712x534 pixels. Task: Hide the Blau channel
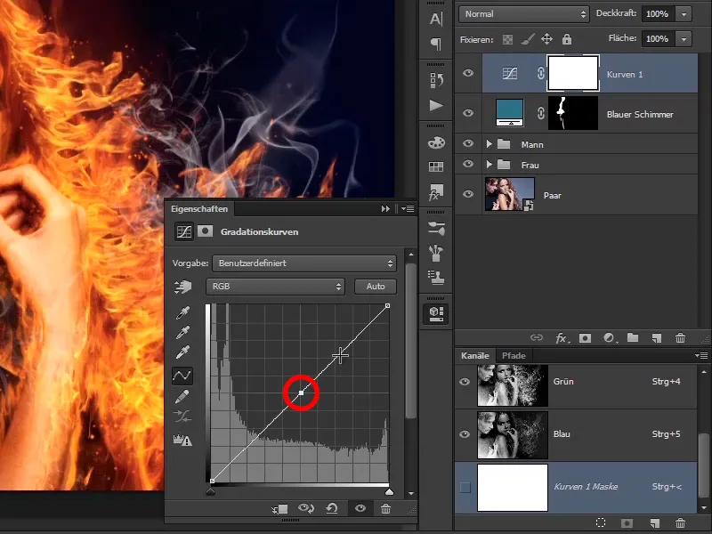click(465, 434)
